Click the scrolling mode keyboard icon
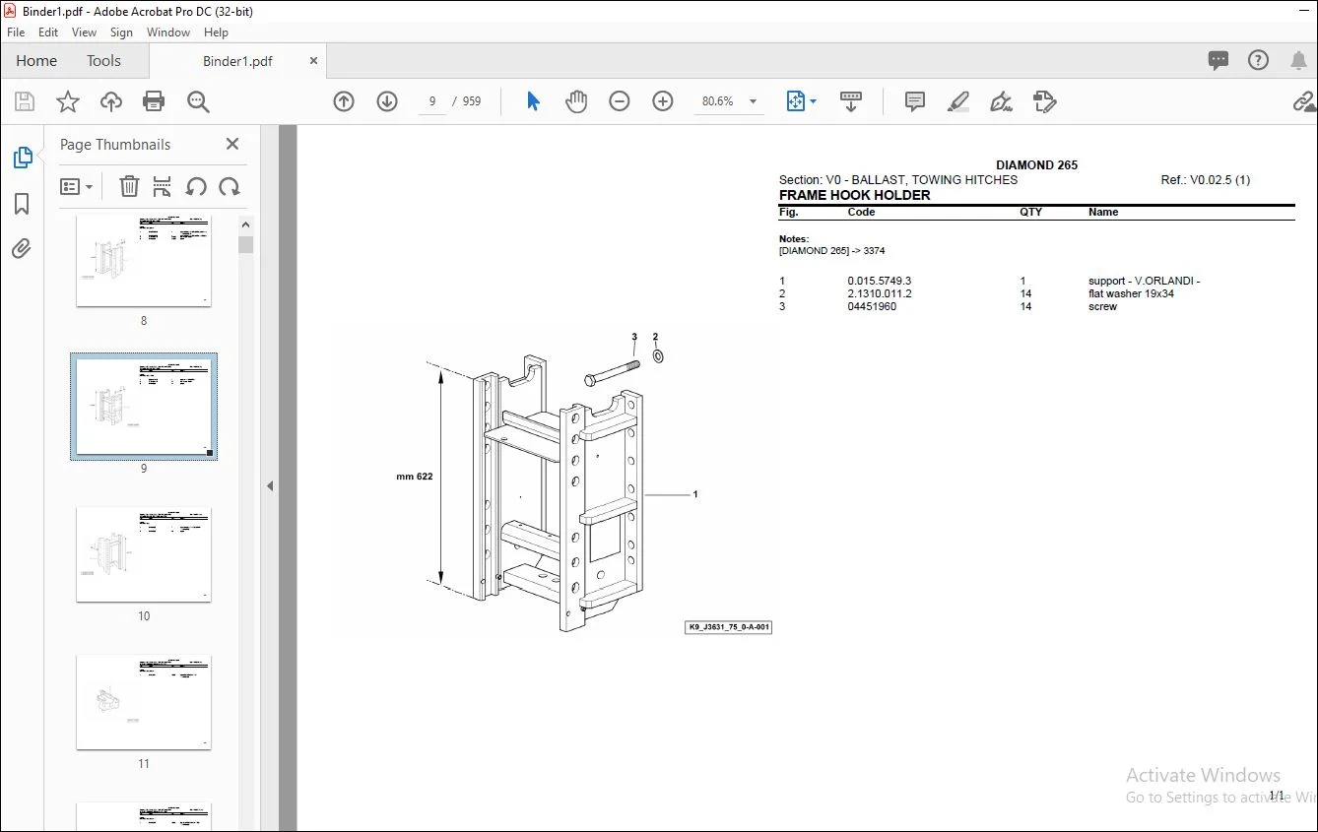Screen dimensions: 1318x832 pyautogui.click(x=851, y=101)
